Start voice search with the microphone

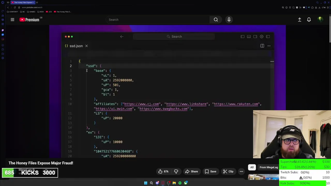[x=229, y=20]
